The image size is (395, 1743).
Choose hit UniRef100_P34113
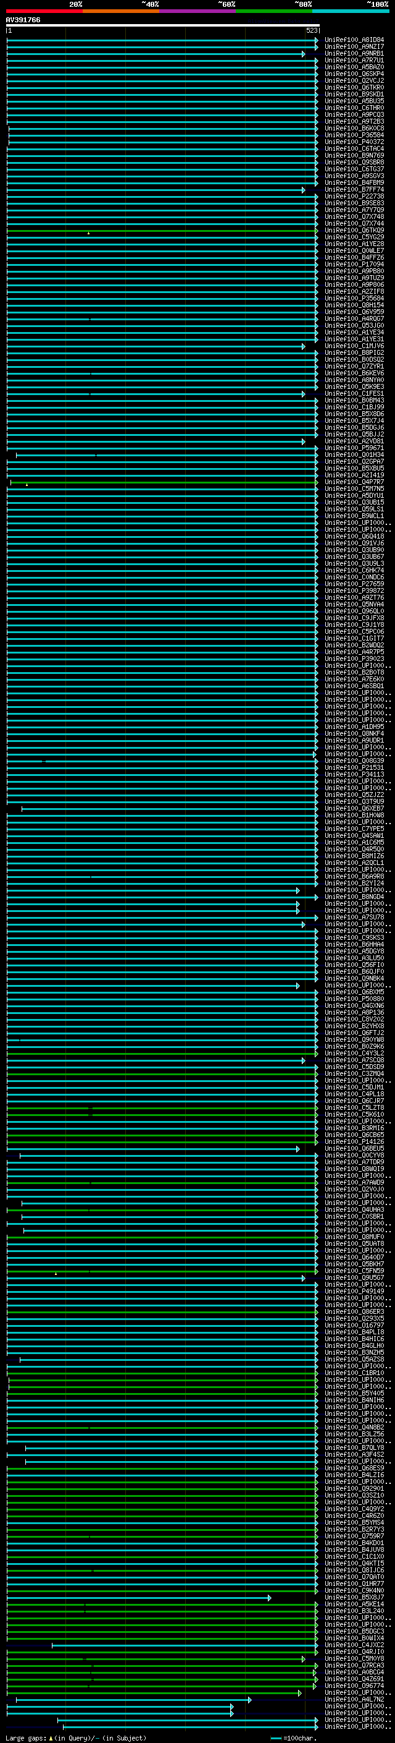click(x=354, y=774)
